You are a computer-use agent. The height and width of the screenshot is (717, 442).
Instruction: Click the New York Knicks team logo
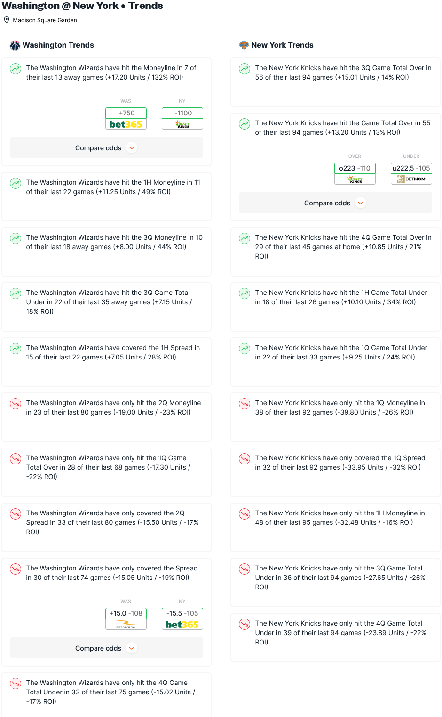244,45
